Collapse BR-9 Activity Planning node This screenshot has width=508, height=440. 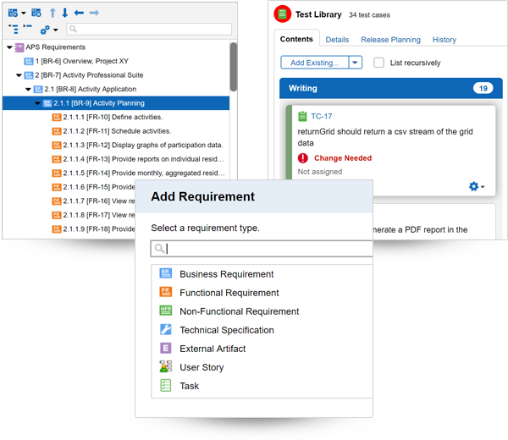click(37, 103)
